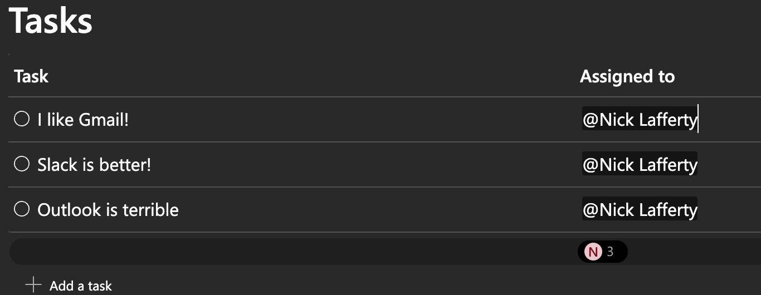Screen dimensions: 761x295
Task: Open the 'Assigned to' column header
Action: click(x=627, y=76)
